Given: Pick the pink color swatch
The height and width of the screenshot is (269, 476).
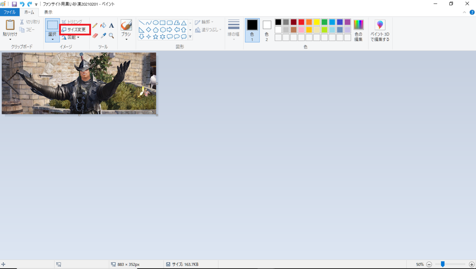Looking at the screenshot, I should pos(301,30).
